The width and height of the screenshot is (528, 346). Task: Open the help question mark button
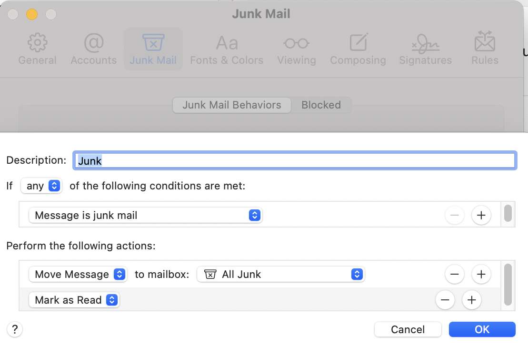[x=15, y=329]
